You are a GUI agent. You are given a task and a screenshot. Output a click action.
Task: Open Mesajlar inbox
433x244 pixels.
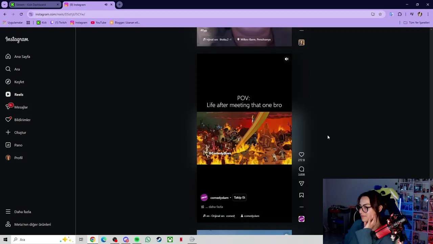point(17,107)
